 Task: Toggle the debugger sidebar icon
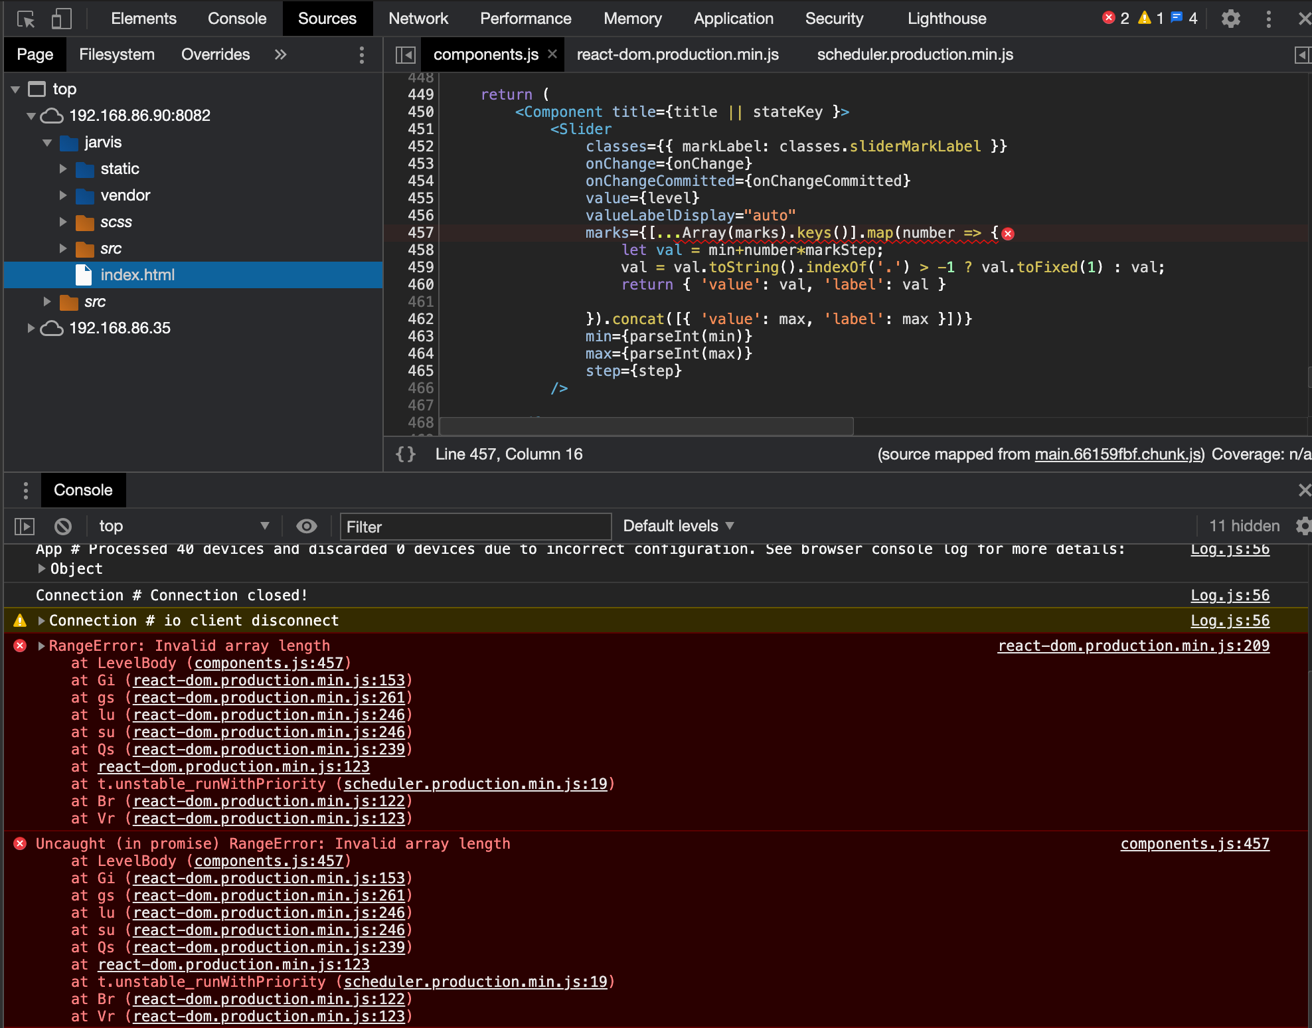tap(1302, 54)
